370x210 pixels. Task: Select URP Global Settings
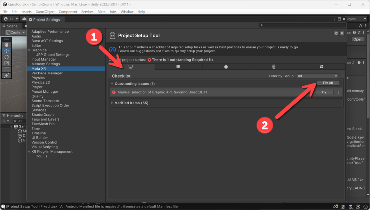52,55
